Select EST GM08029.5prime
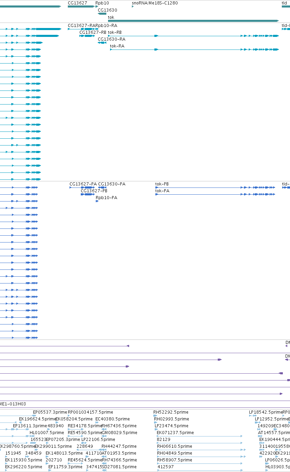The height and width of the screenshot is (472, 290). point(119,433)
